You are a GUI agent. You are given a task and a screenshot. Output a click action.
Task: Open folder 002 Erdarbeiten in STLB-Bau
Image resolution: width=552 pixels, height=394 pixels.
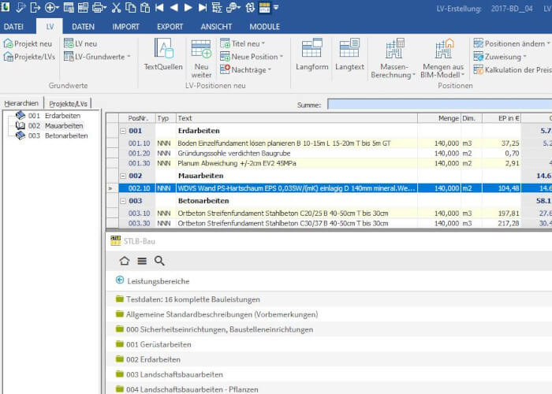tap(148, 359)
